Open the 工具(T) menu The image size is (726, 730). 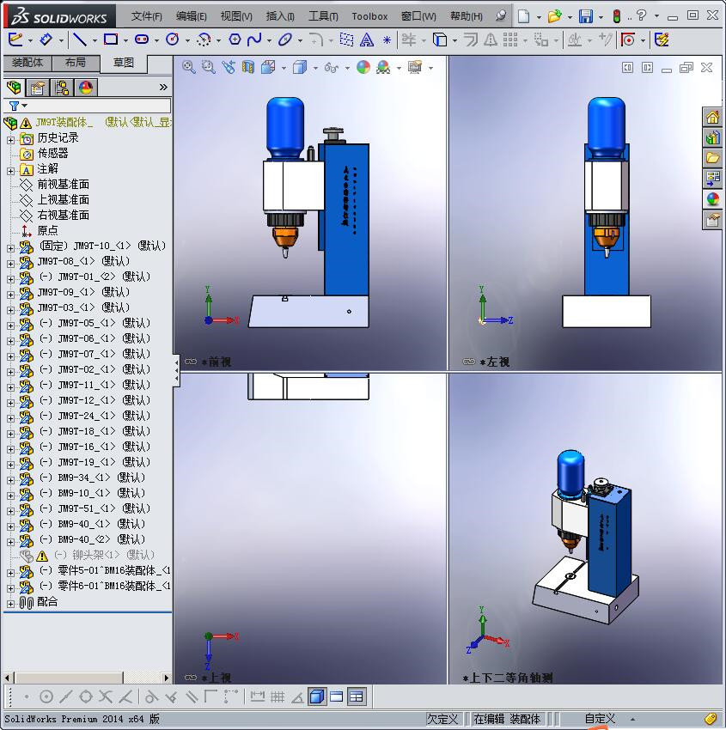pyautogui.click(x=323, y=16)
